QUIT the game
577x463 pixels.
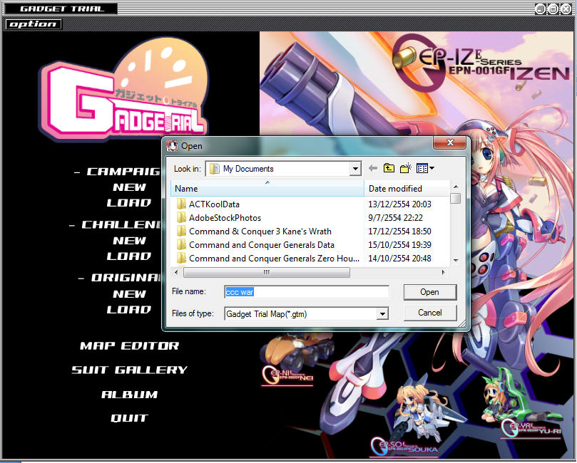click(130, 418)
